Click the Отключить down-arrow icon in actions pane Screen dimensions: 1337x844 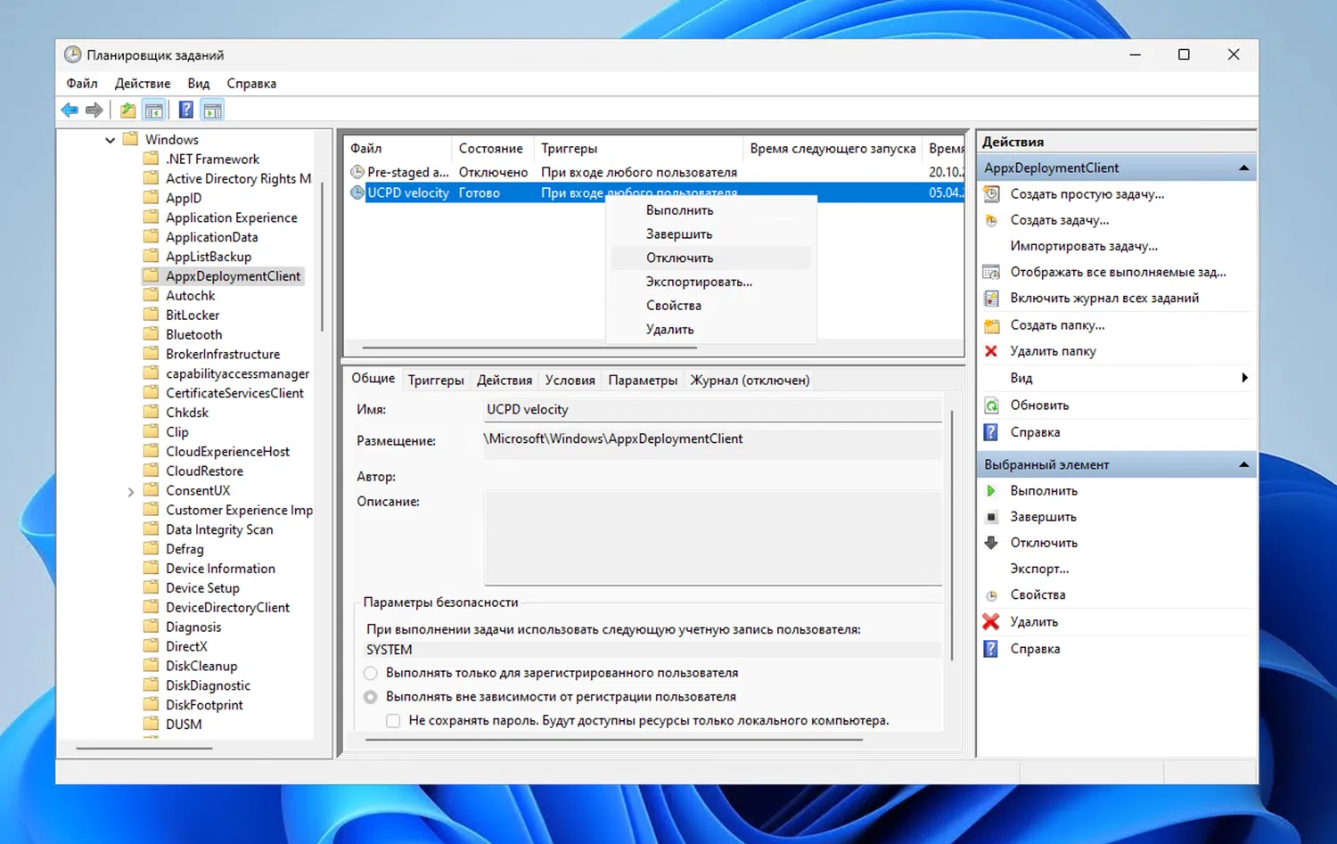coord(990,543)
